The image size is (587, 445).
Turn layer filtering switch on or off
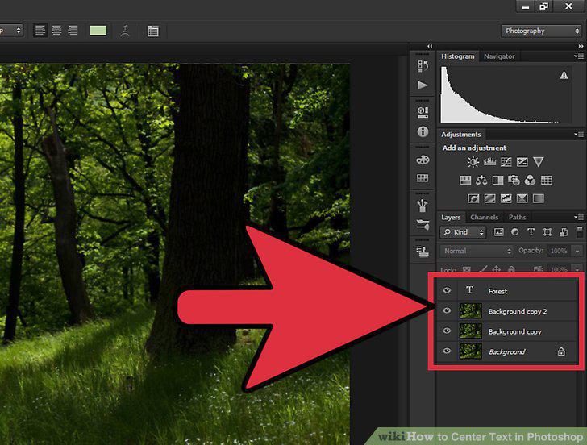pos(580,231)
